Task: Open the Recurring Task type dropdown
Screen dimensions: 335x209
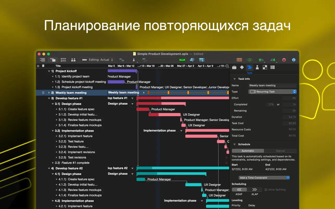Action: [x=272, y=92]
